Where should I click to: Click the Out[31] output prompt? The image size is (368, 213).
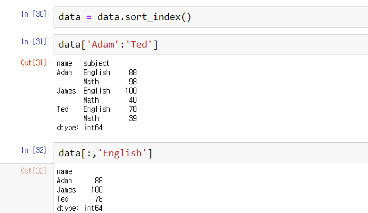(x=35, y=63)
